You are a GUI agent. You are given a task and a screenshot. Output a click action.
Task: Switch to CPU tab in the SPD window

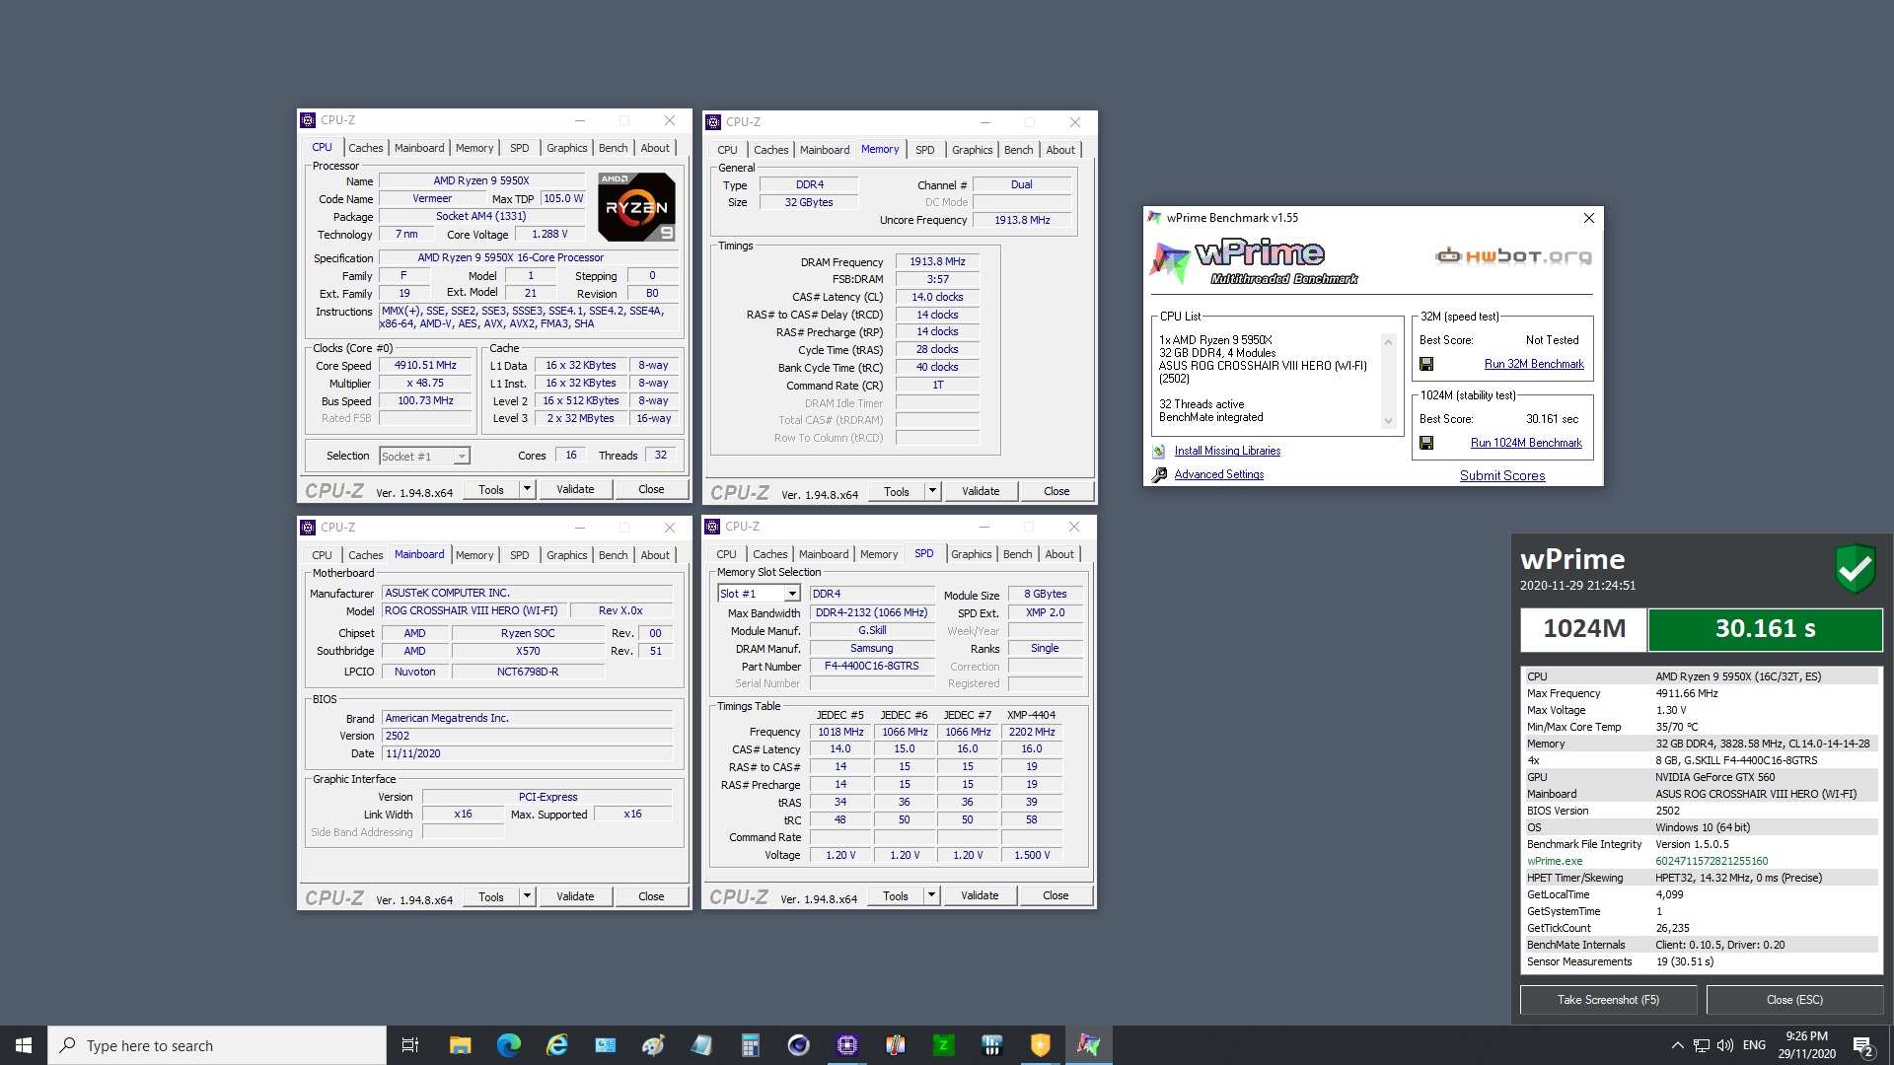[726, 554]
